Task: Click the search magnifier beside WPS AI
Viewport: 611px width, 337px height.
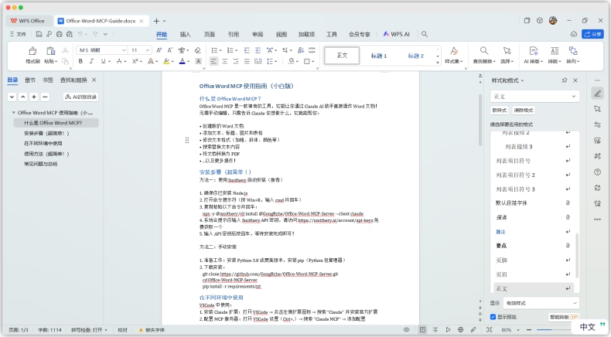Action: (425, 34)
